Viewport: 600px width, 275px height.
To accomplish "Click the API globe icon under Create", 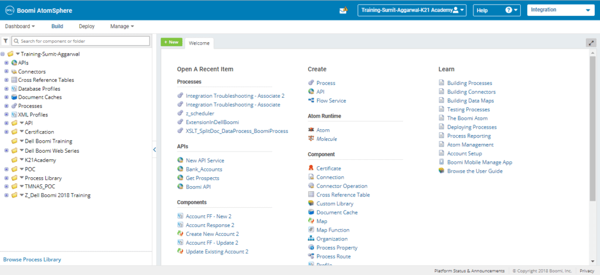I will click(311, 92).
